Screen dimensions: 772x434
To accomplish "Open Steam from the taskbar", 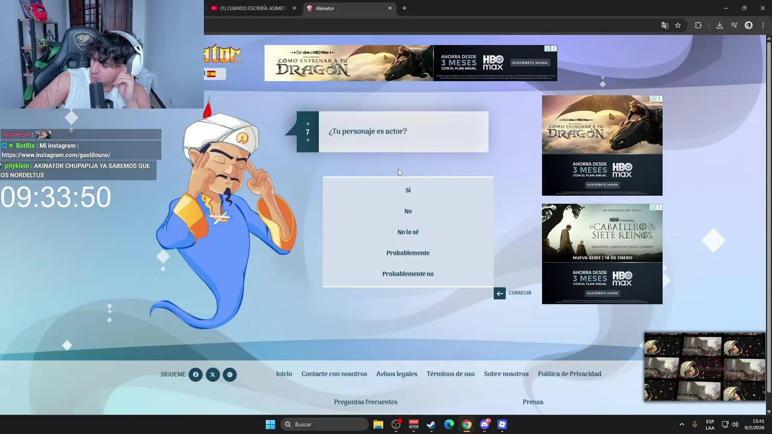I will [x=431, y=424].
